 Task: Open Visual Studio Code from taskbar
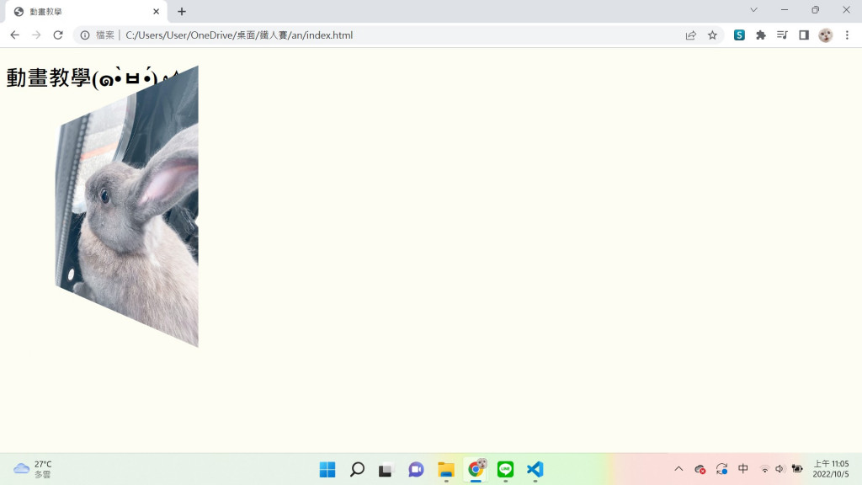[535, 470]
